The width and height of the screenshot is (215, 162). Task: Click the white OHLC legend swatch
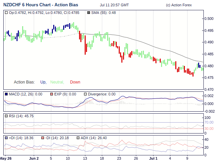(x=7, y=13)
